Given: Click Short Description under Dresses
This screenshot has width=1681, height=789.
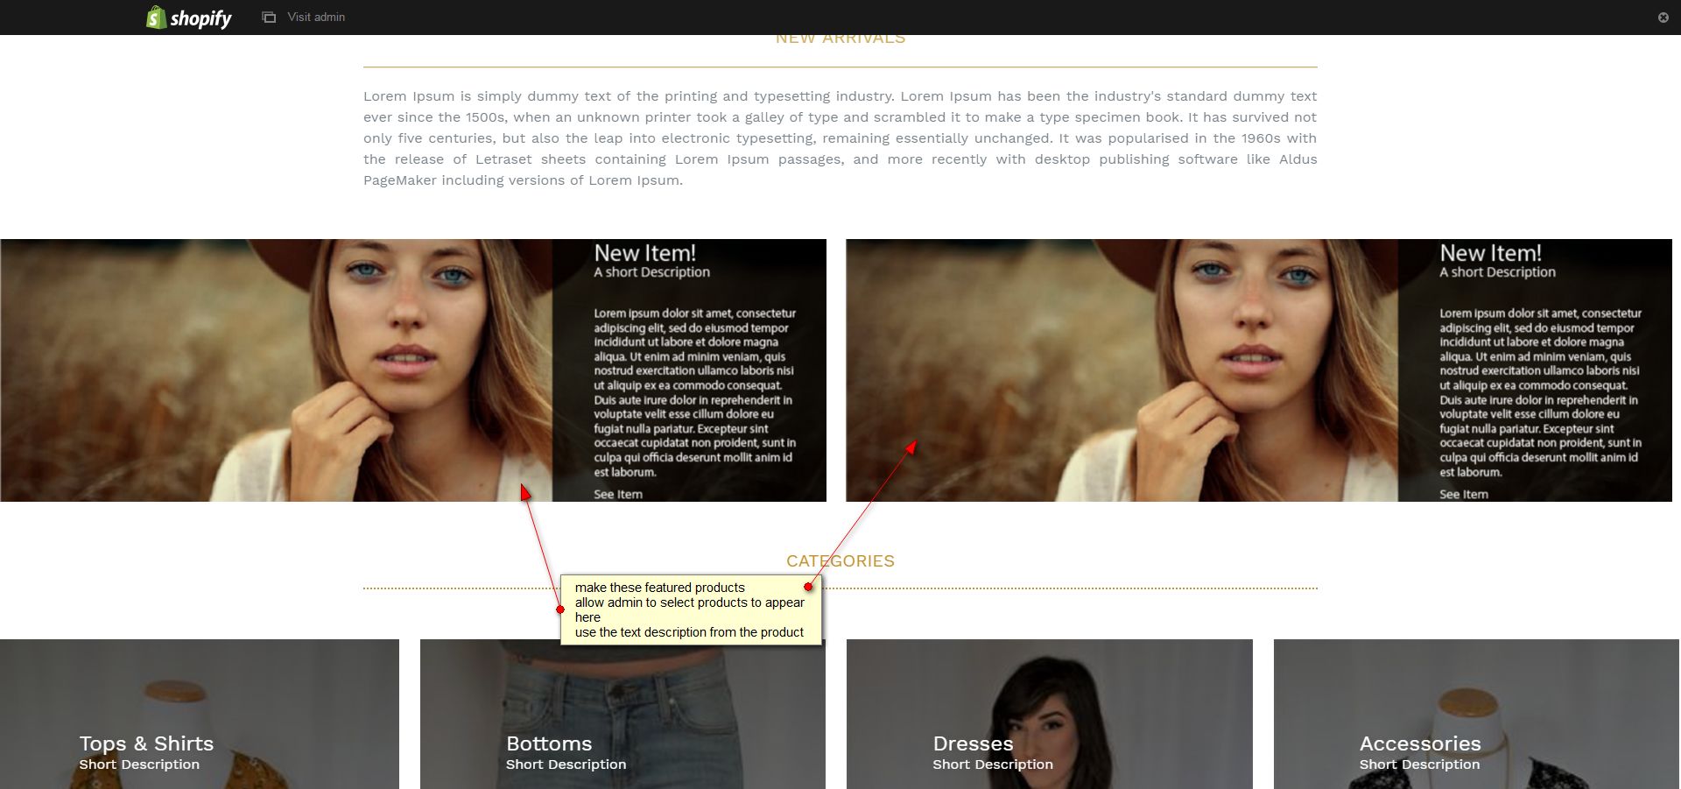Looking at the screenshot, I should [x=993, y=764].
